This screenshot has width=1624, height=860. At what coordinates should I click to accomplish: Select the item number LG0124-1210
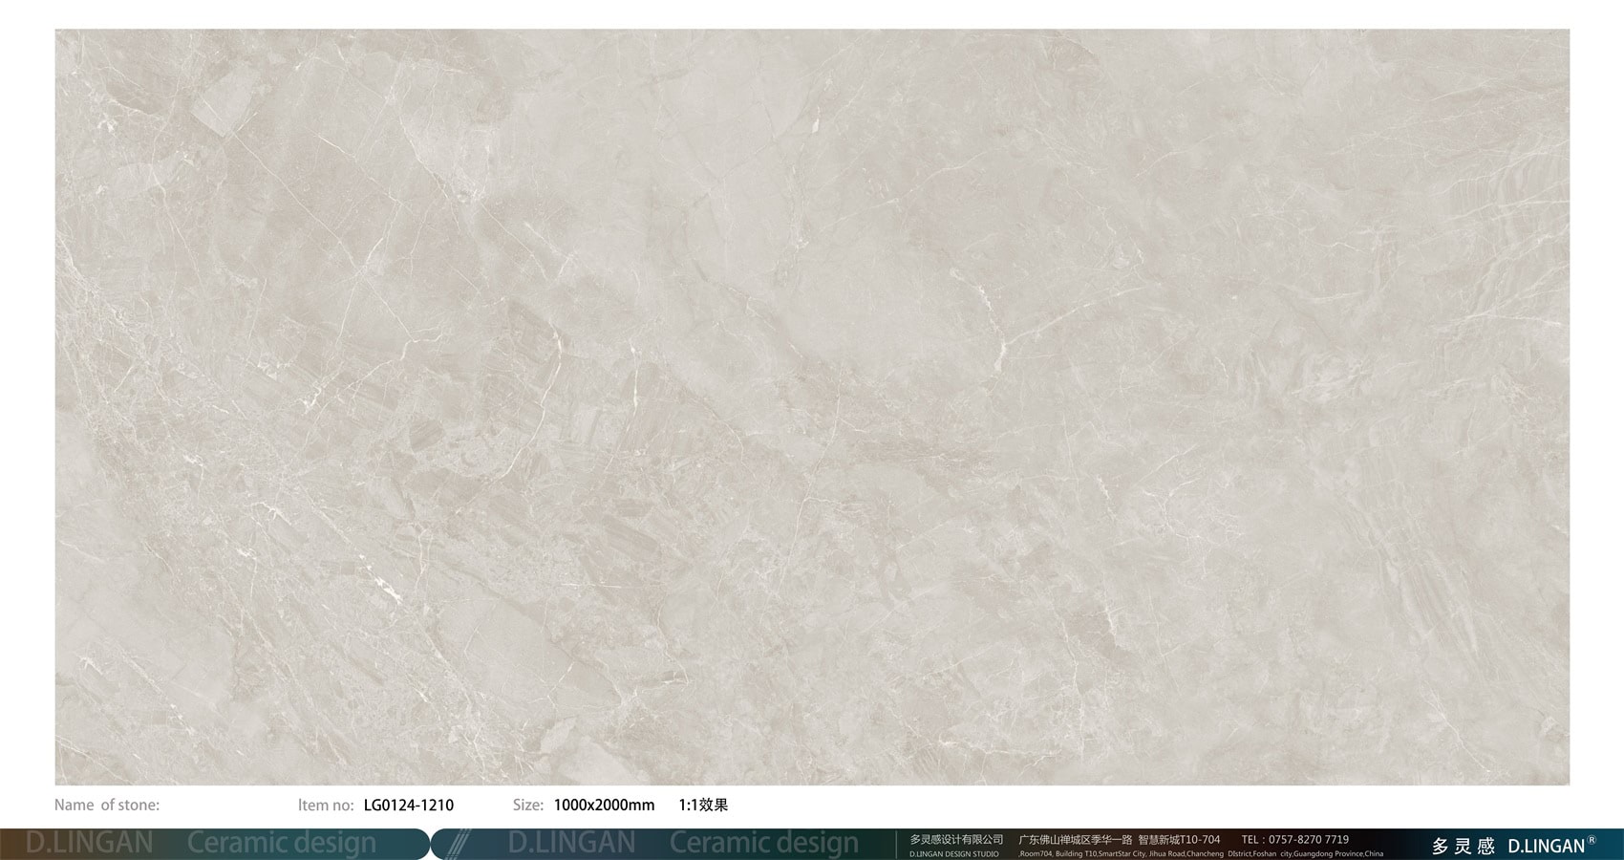(x=409, y=805)
